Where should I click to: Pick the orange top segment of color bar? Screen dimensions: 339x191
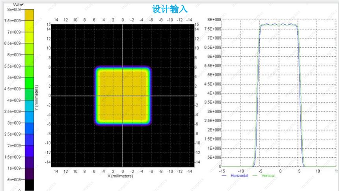click(x=30, y=15)
